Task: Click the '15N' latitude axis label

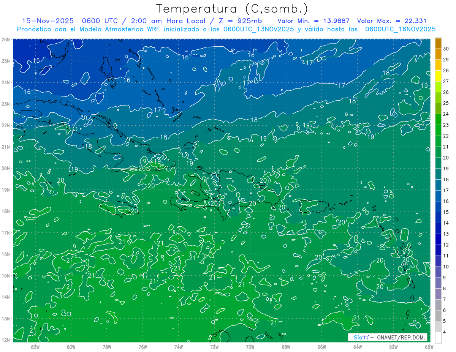Action: pyautogui.click(x=6, y=275)
